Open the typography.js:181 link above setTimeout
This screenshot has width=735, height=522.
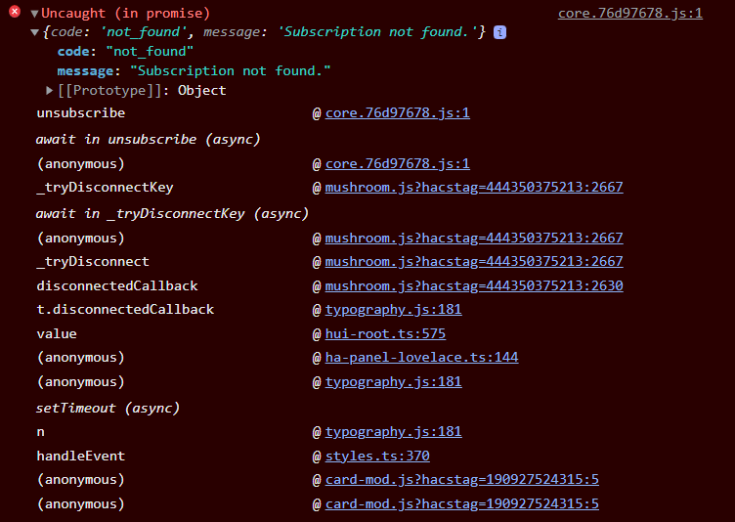coord(393,382)
